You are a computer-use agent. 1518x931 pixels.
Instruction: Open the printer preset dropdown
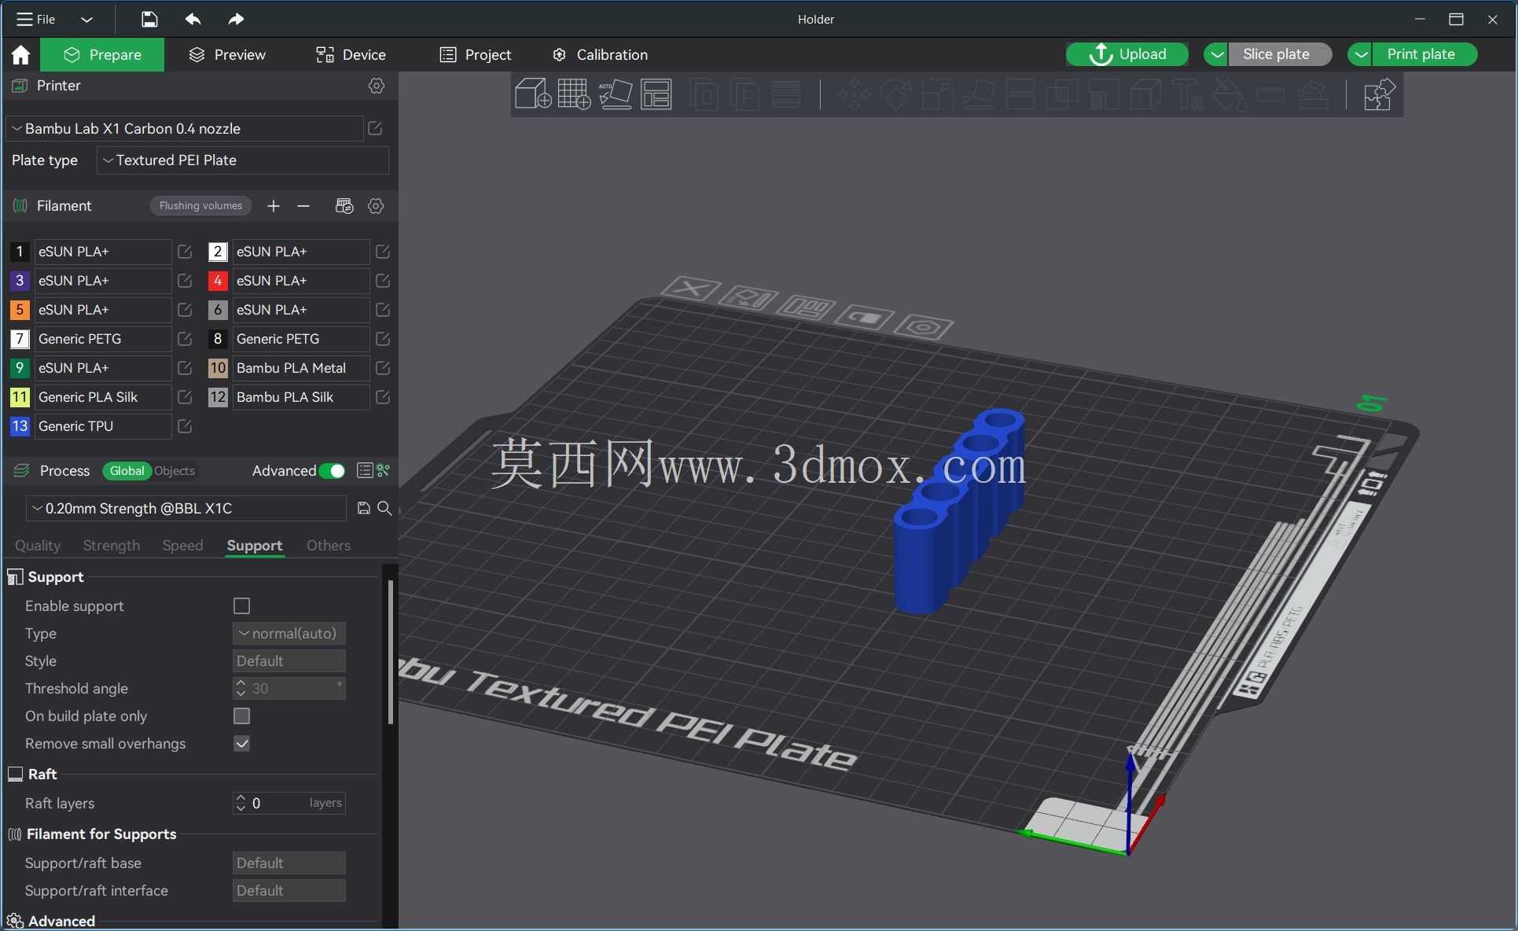[185, 128]
